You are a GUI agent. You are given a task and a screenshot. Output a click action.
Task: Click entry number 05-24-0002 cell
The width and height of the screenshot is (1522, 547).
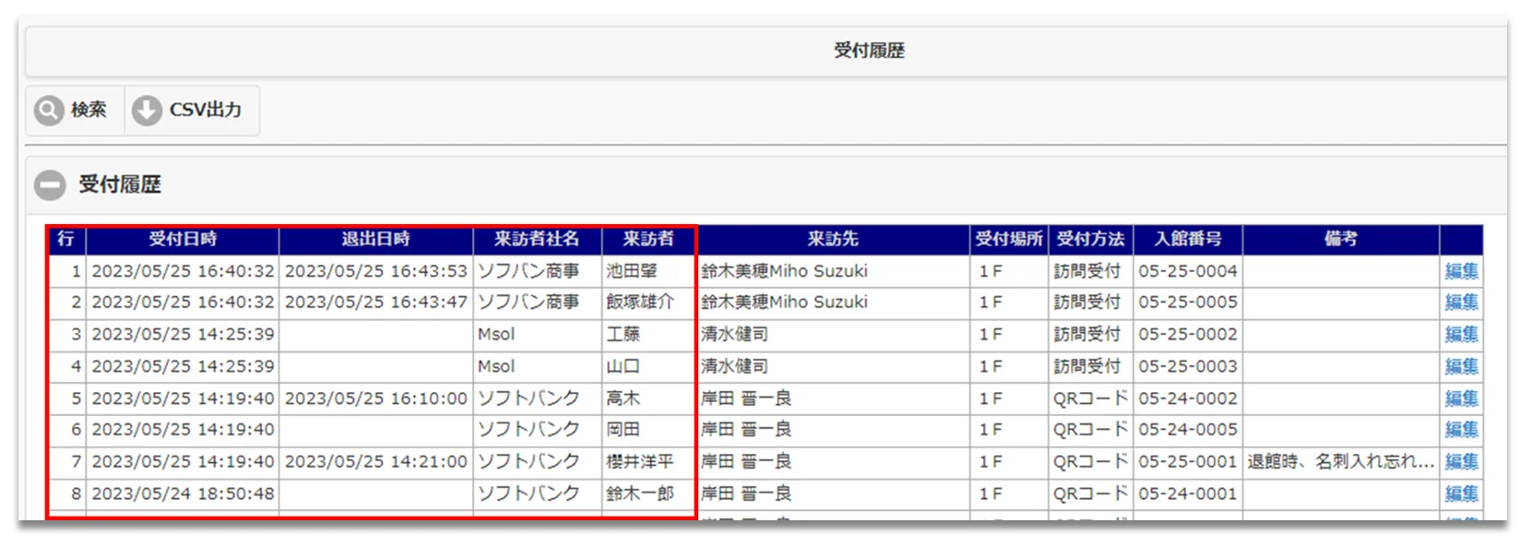[1187, 398]
